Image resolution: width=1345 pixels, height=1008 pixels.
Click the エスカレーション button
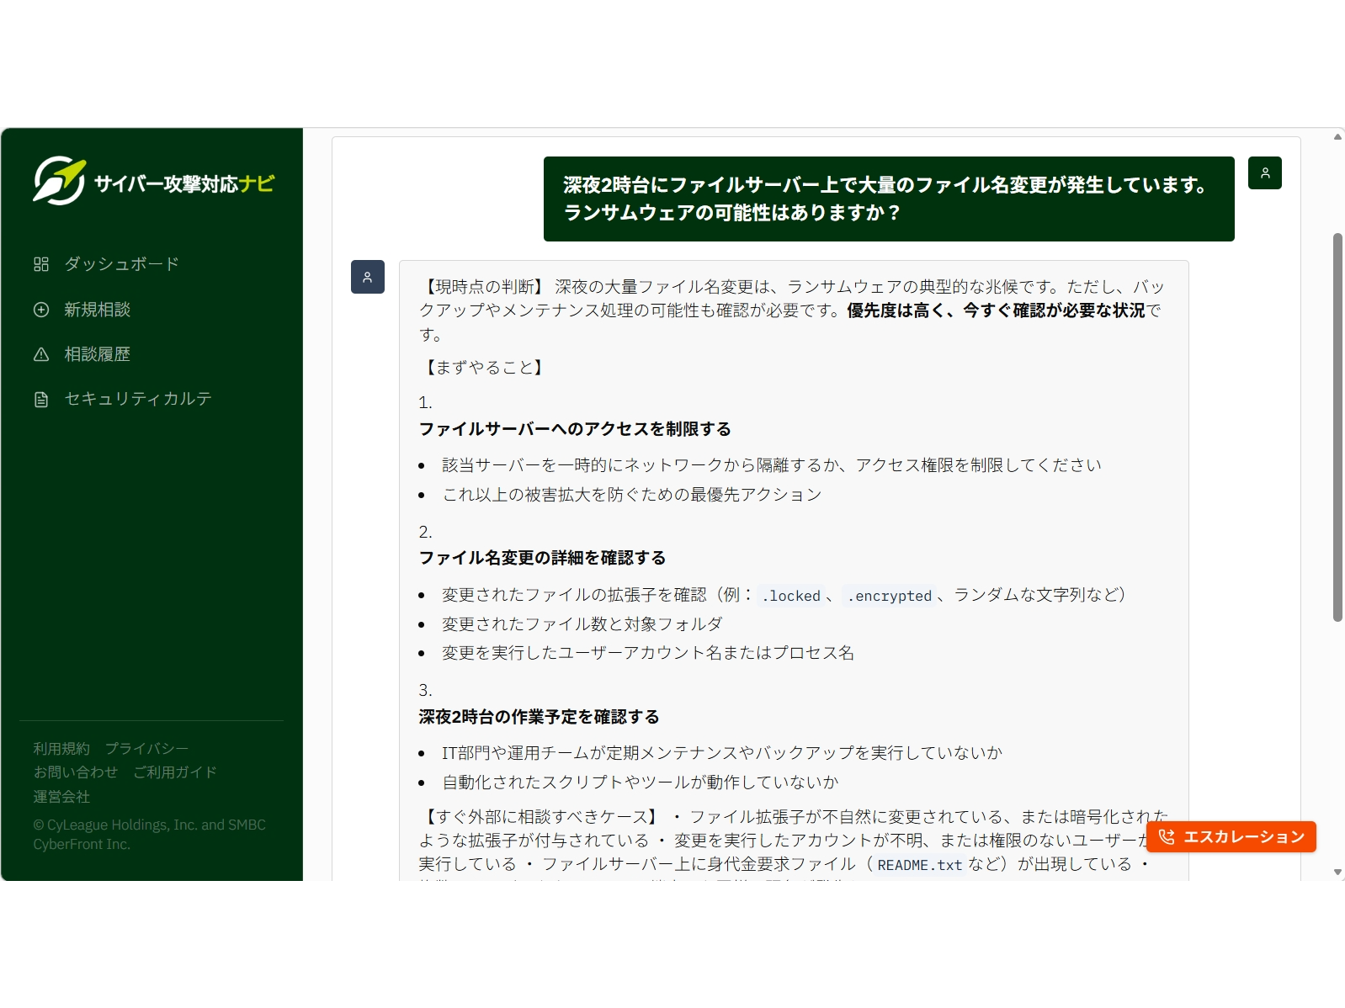point(1231,836)
